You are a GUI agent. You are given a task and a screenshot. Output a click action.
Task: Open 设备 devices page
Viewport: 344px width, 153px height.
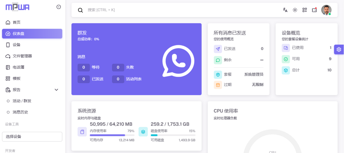click(x=17, y=45)
